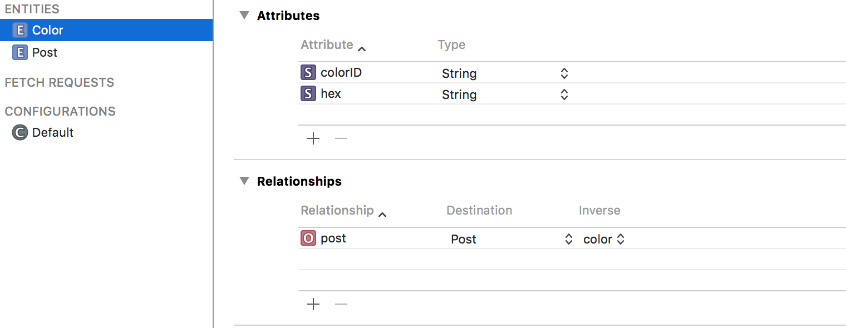The image size is (846, 328).
Task: Collapse the Attributes section
Action: (x=243, y=16)
